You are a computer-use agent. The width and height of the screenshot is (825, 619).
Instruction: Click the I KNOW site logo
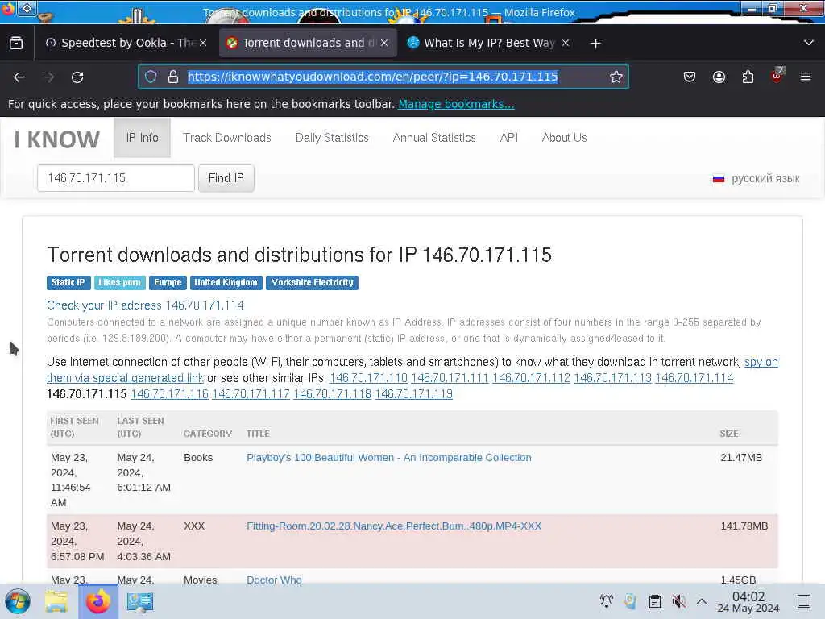coord(57,139)
